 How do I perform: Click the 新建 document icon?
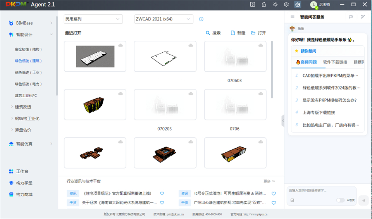tap(233, 33)
